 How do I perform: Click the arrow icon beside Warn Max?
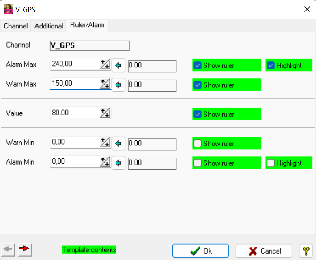(x=118, y=85)
